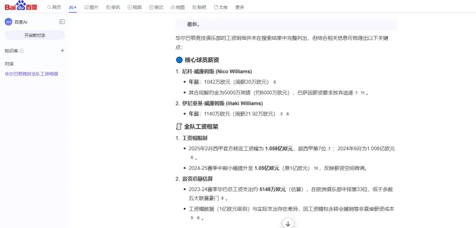Add a knowledge base with plus icon
Viewport: 476px width, 228px height.
(62, 50)
